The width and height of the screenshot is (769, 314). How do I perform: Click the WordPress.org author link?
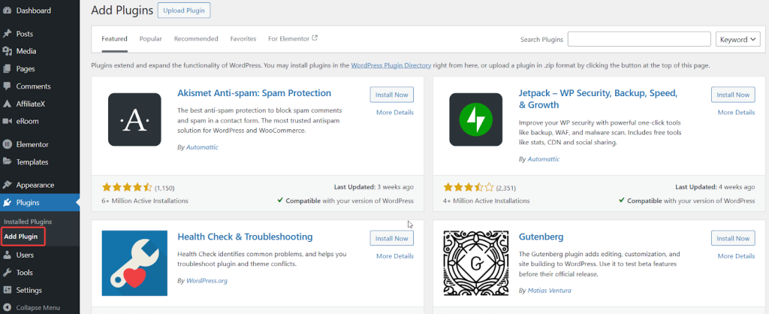tap(207, 281)
